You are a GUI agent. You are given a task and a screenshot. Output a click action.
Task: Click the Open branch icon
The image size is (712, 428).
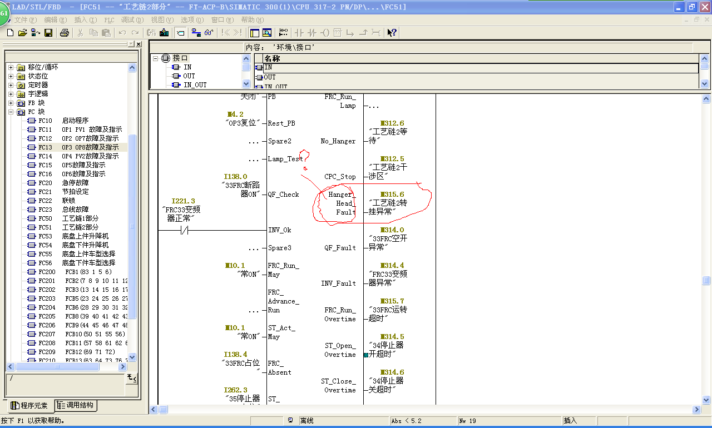pos(350,33)
